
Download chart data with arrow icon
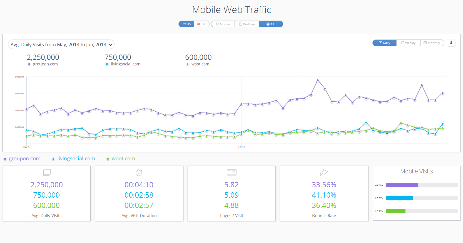tap(451, 43)
